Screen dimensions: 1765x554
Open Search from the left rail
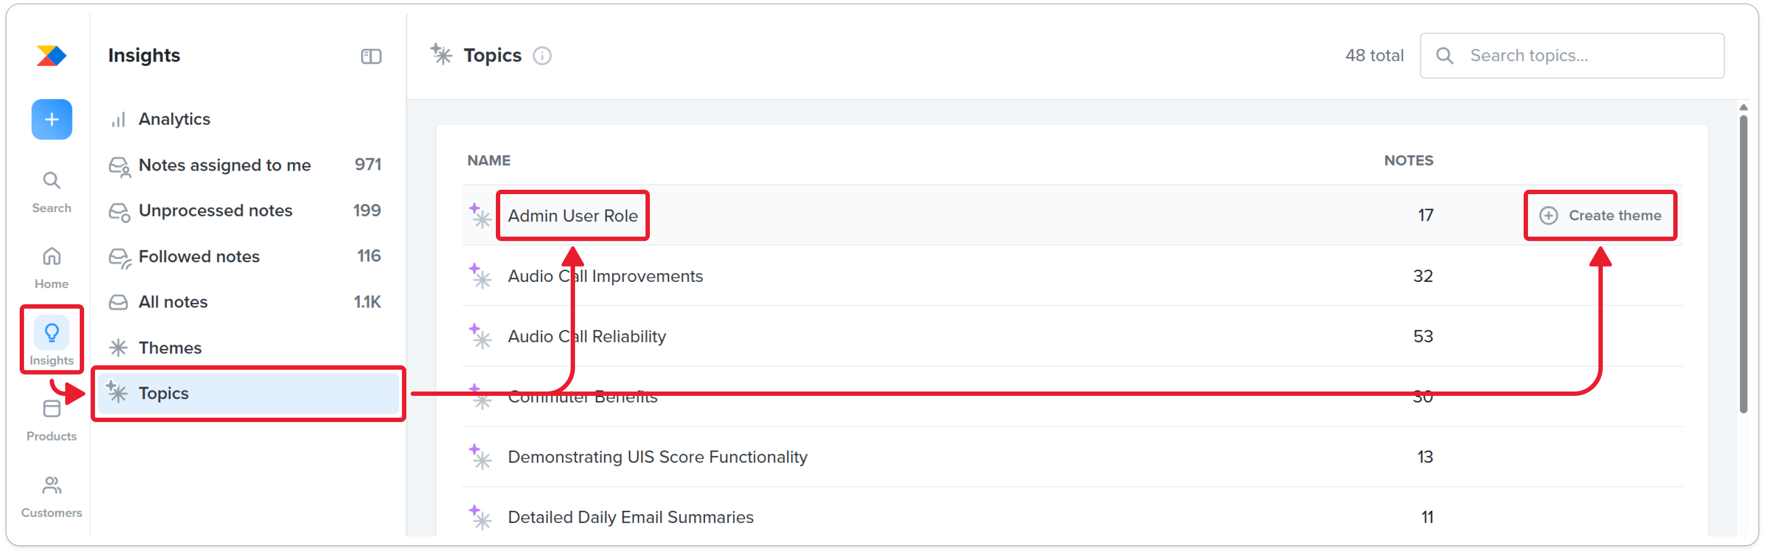(x=51, y=191)
